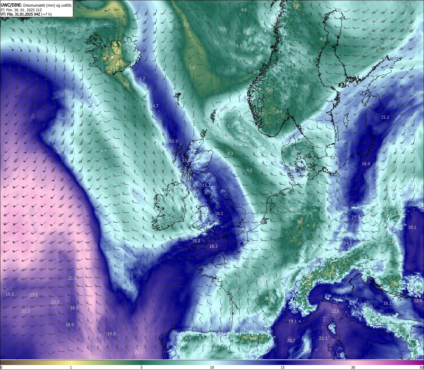Screen dimensions: 424x370
Task: Click the colorbar tick label "50"
Action: tap(421, 367)
